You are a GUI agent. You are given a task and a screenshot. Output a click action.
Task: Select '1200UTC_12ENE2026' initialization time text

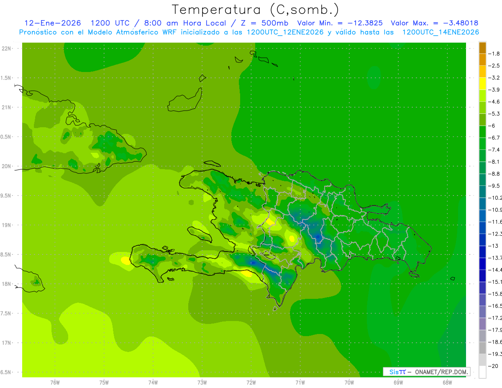coord(285,32)
